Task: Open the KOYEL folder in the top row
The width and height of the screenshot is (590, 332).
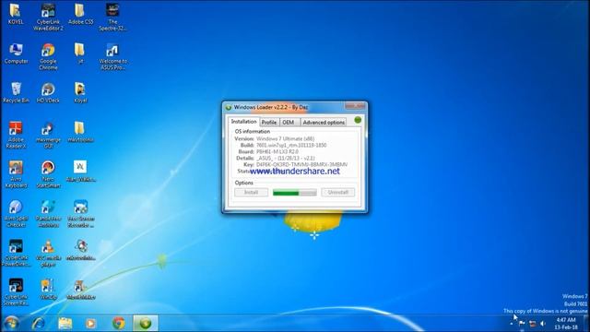Action: (x=16, y=15)
